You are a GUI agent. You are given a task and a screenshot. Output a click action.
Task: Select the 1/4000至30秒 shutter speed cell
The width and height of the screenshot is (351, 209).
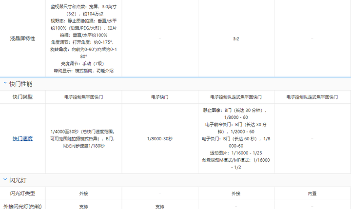pyautogui.click(x=84, y=139)
